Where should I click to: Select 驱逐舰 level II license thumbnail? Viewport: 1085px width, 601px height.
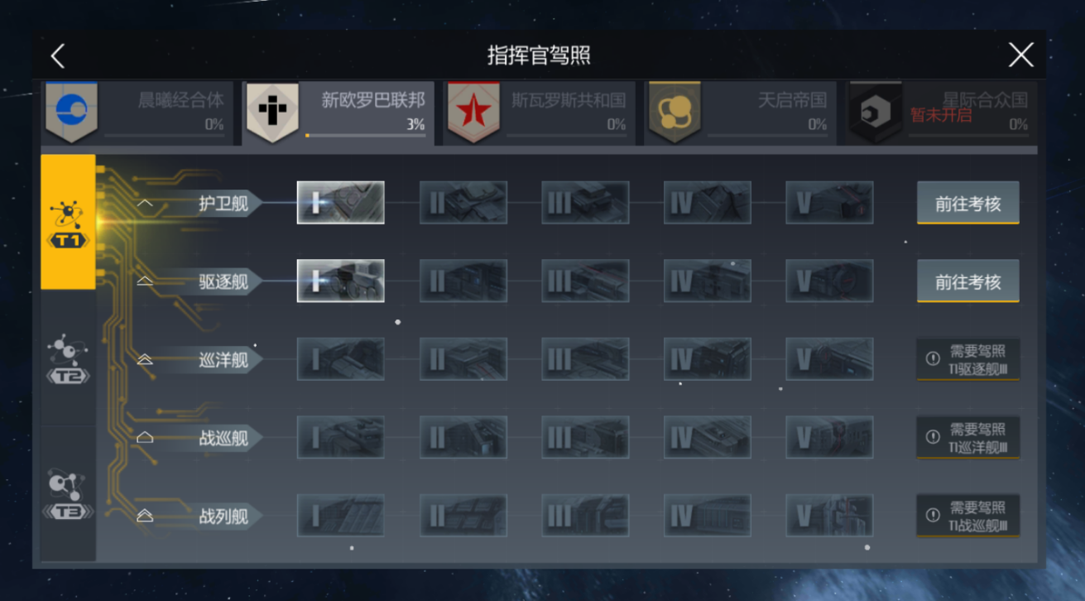[x=463, y=281]
